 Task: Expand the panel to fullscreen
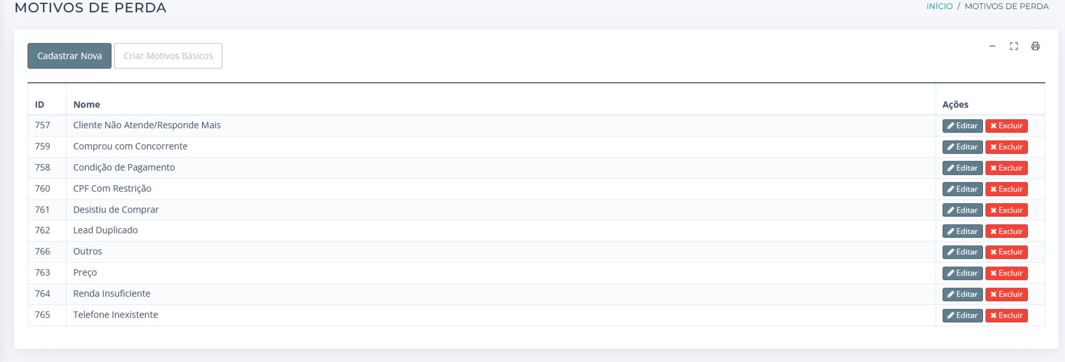click(x=1014, y=46)
